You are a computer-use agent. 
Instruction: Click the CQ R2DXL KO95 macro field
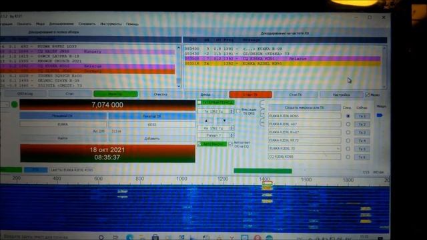coord(304,157)
